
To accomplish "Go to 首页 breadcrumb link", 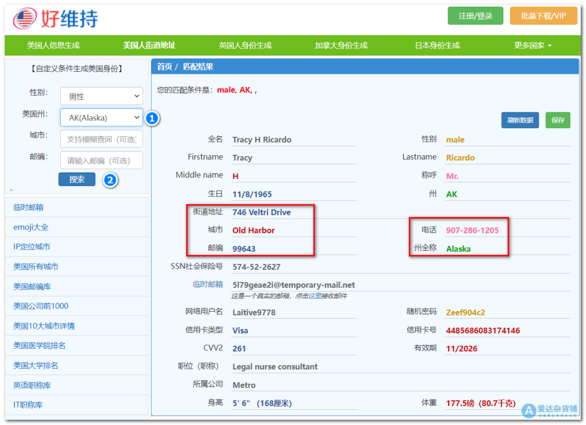I will tap(164, 67).
